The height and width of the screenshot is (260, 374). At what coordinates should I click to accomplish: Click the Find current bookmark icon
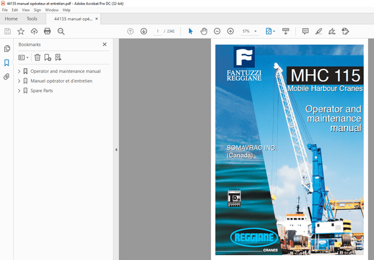click(x=58, y=57)
